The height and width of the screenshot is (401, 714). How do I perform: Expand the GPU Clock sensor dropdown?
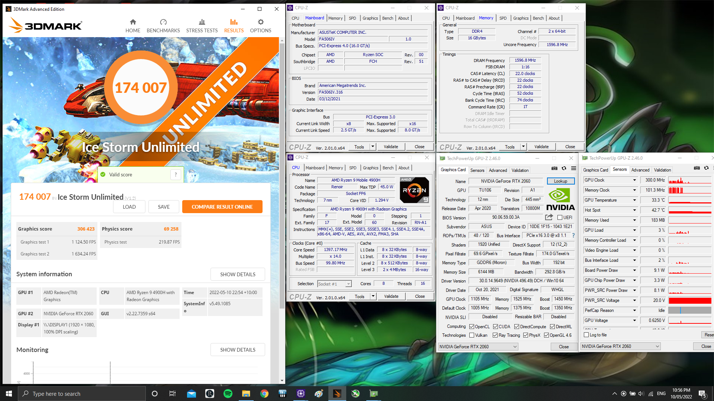coord(634,180)
